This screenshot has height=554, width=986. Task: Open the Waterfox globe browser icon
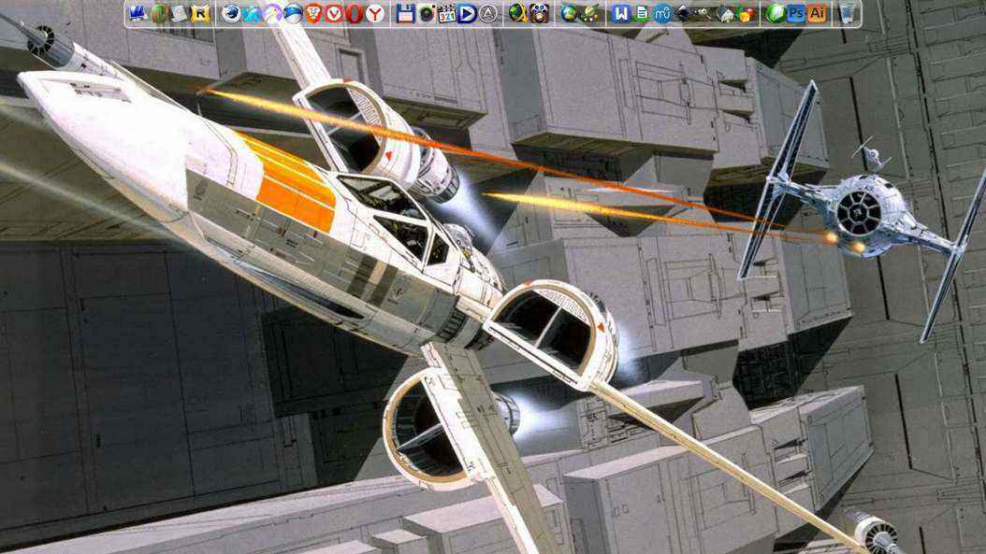(231, 13)
